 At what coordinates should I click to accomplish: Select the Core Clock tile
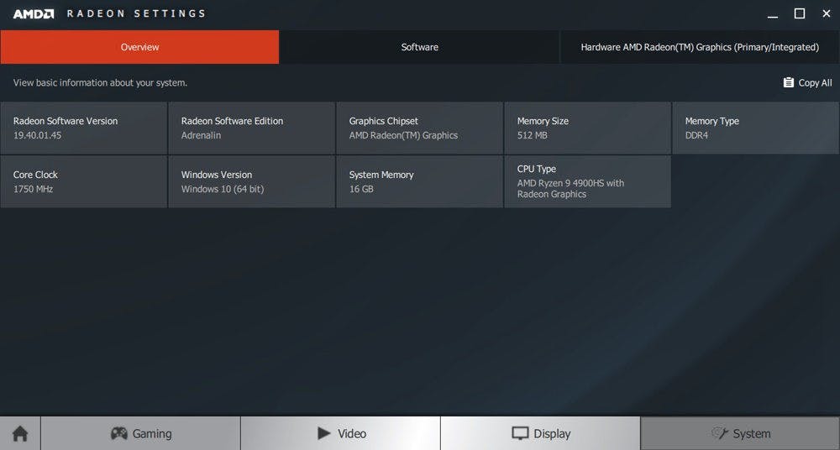83,181
